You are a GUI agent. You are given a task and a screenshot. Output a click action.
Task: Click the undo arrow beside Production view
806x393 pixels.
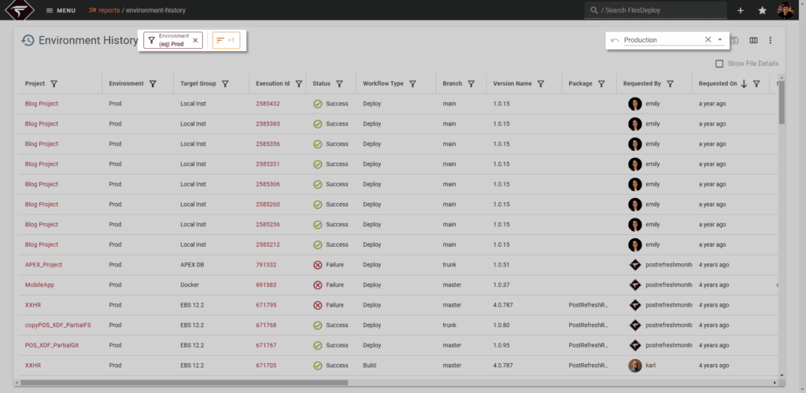(x=615, y=40)
